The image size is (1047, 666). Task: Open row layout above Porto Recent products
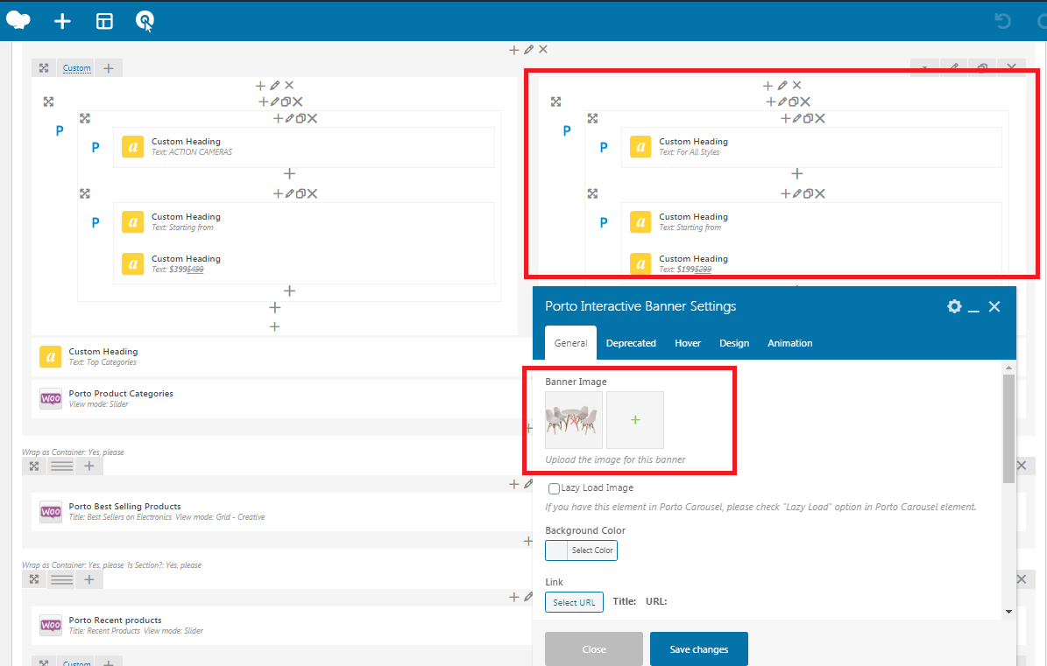click(x=61, y=579)
